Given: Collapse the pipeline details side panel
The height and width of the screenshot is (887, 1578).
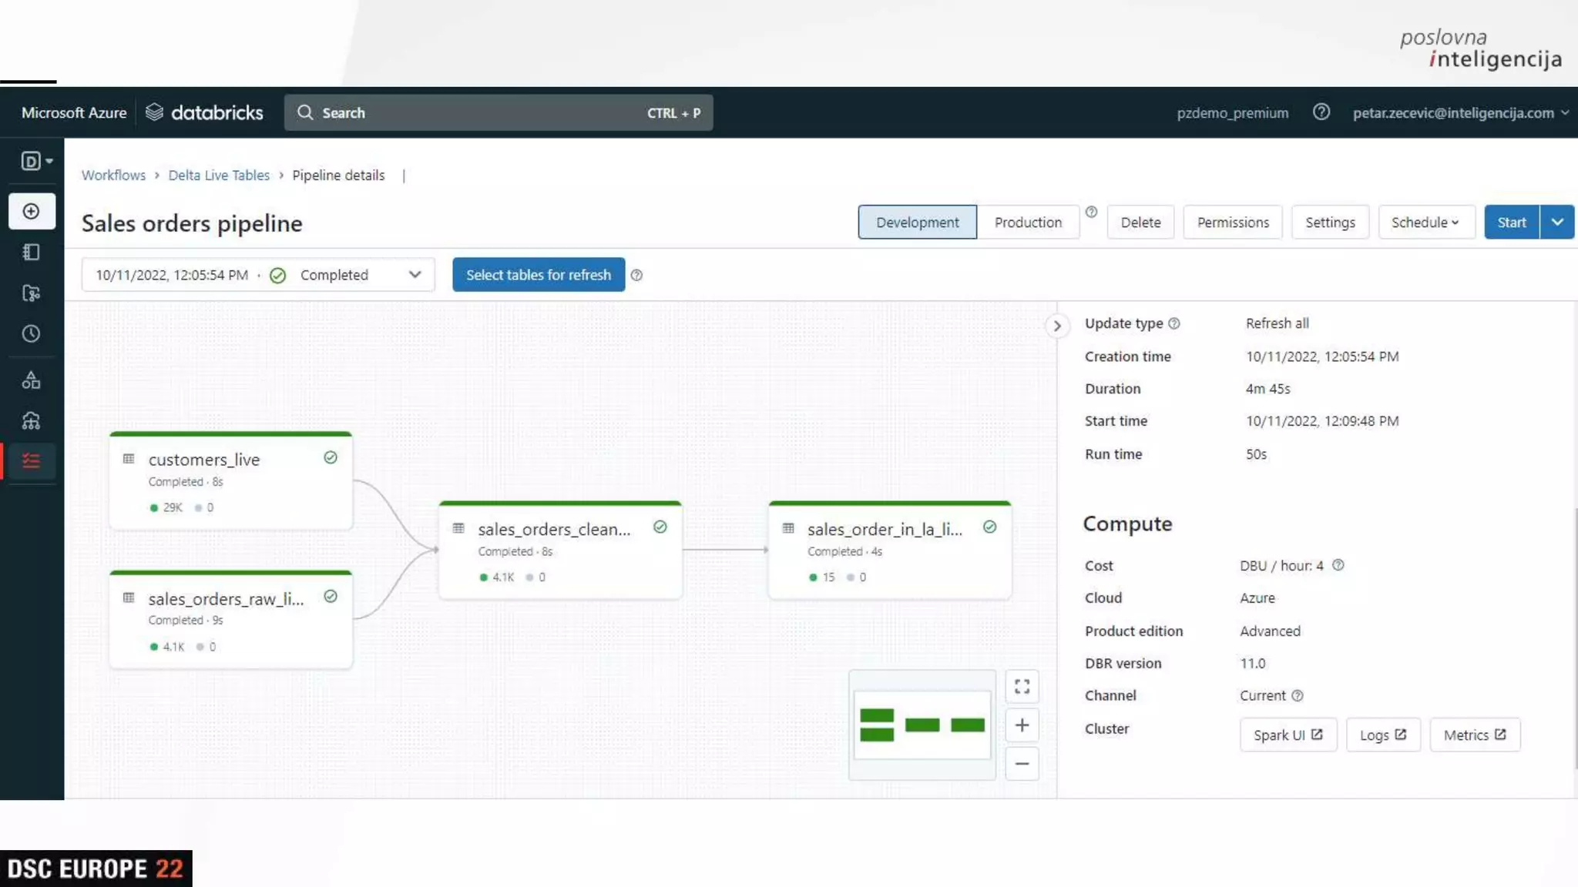Looking at the screenshot, I should [x=1056, y=326].
